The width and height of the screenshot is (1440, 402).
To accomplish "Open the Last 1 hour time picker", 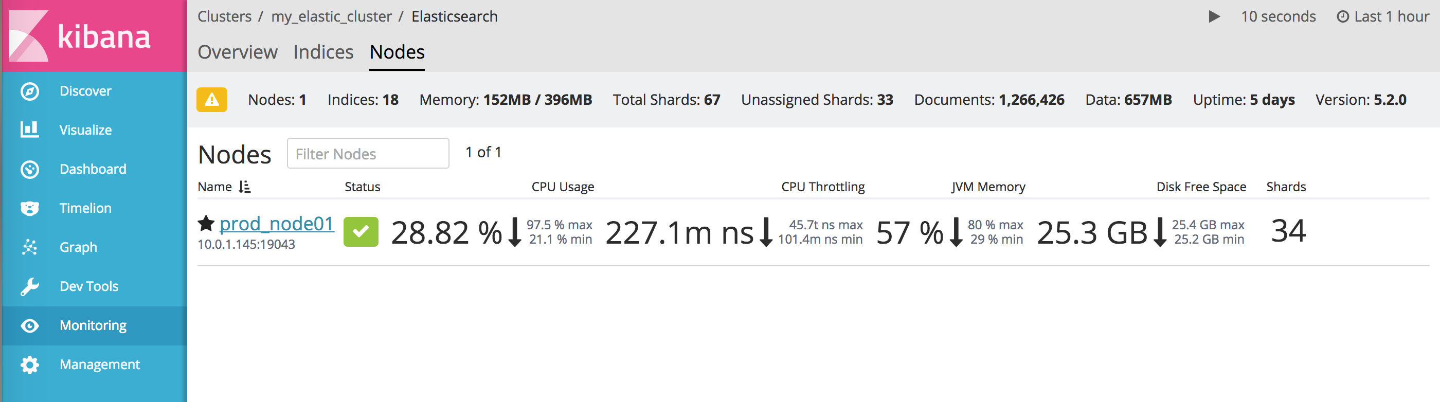I will pos(1381,16).
